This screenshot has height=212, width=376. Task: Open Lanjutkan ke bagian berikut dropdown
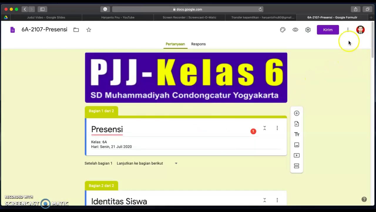(x=147, y=163)
